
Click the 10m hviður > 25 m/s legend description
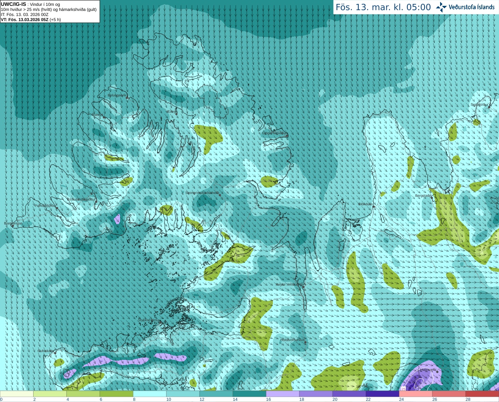(x=49, y=9)
